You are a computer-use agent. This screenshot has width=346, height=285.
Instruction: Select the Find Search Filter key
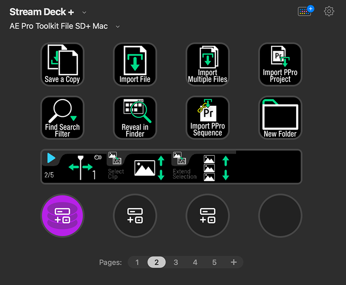click(x=62, y=117)
